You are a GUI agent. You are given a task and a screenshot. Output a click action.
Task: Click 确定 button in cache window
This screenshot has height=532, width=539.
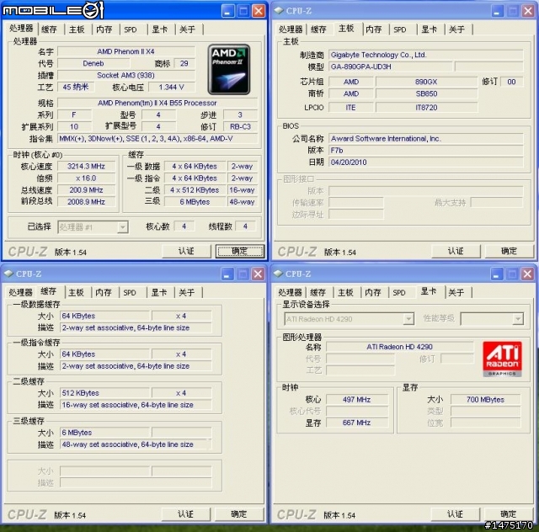239,514
